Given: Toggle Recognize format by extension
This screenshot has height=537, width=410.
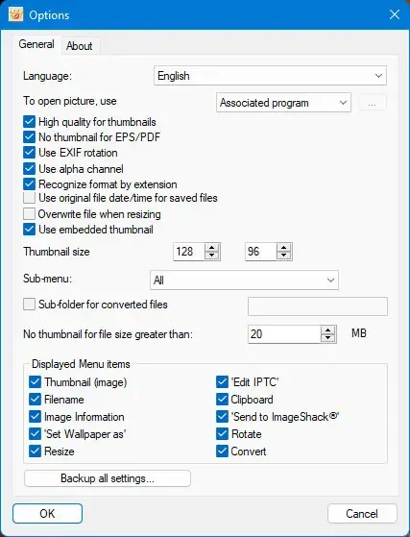Looking at the screenshot, I should (30, 184).
